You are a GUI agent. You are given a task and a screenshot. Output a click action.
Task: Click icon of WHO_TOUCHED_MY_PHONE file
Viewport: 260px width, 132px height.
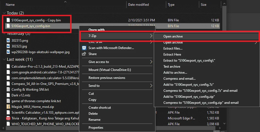click(x=8, y=124)
